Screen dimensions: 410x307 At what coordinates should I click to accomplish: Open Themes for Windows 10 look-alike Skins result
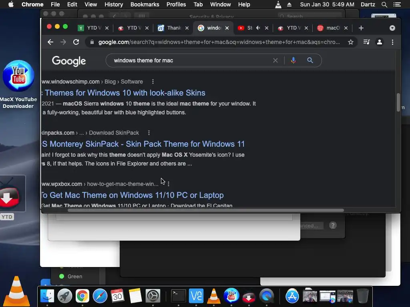click(123, 93)
